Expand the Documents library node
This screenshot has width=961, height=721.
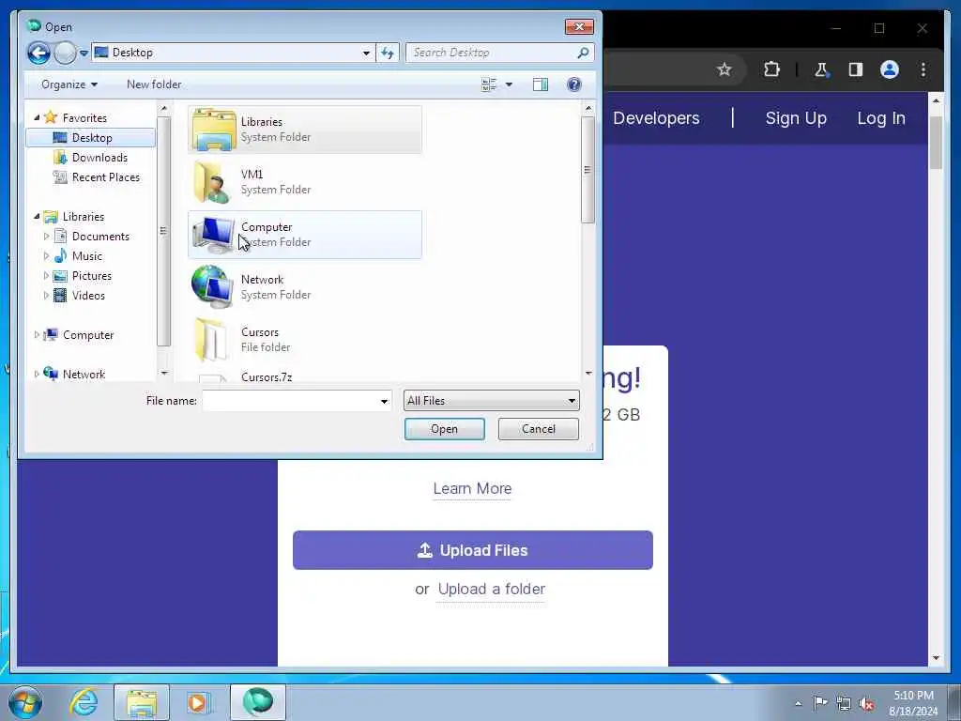pyautogui.click(x=46, y=236)
